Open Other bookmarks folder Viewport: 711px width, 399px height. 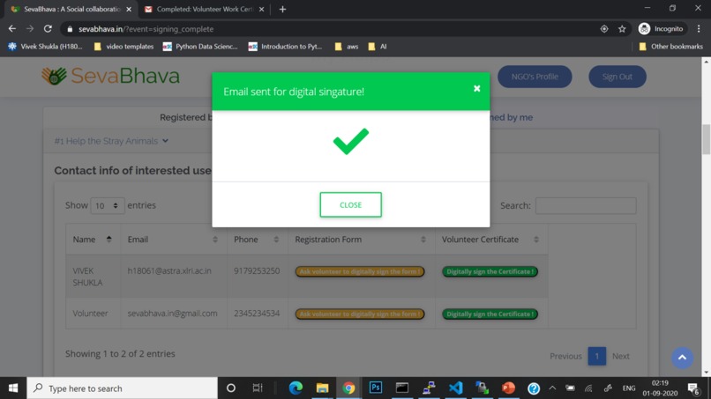click(670, 46)
